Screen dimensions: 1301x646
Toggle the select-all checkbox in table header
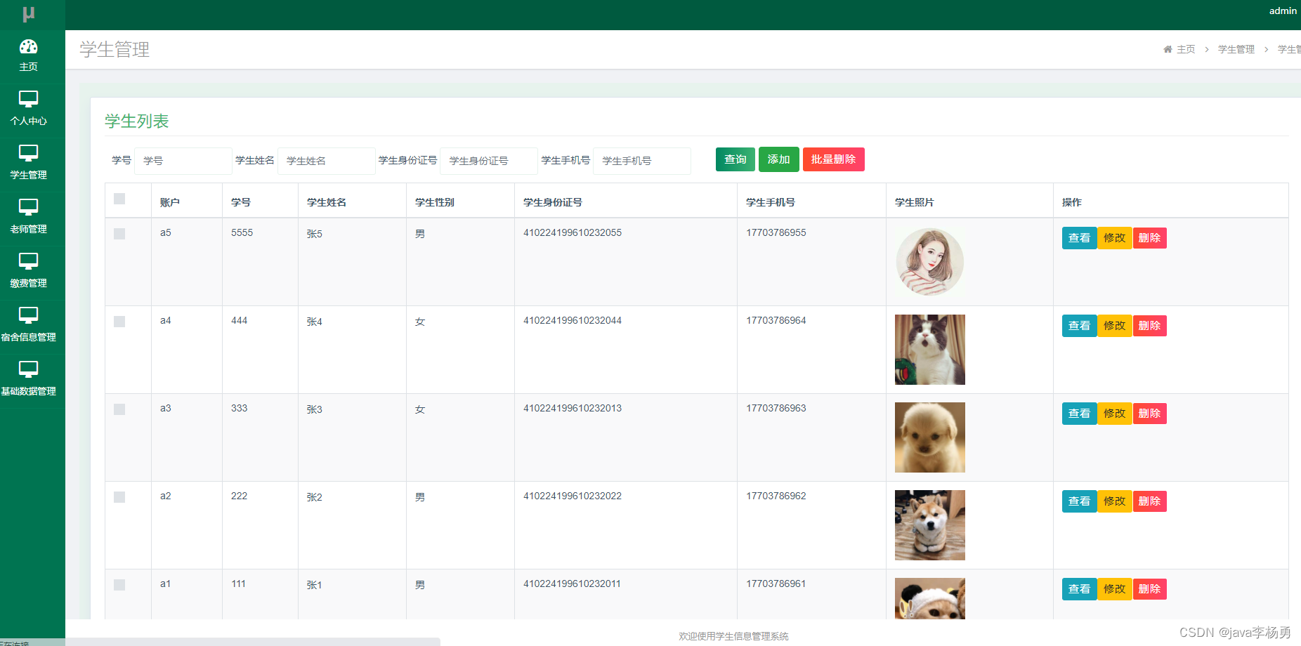coord(119,199)
